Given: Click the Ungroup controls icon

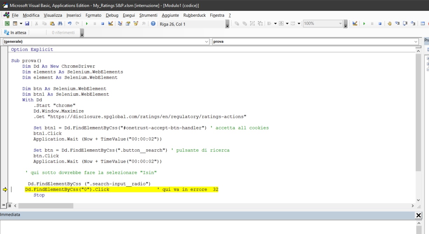Looking at the screenshot, I should click(260, 23).
